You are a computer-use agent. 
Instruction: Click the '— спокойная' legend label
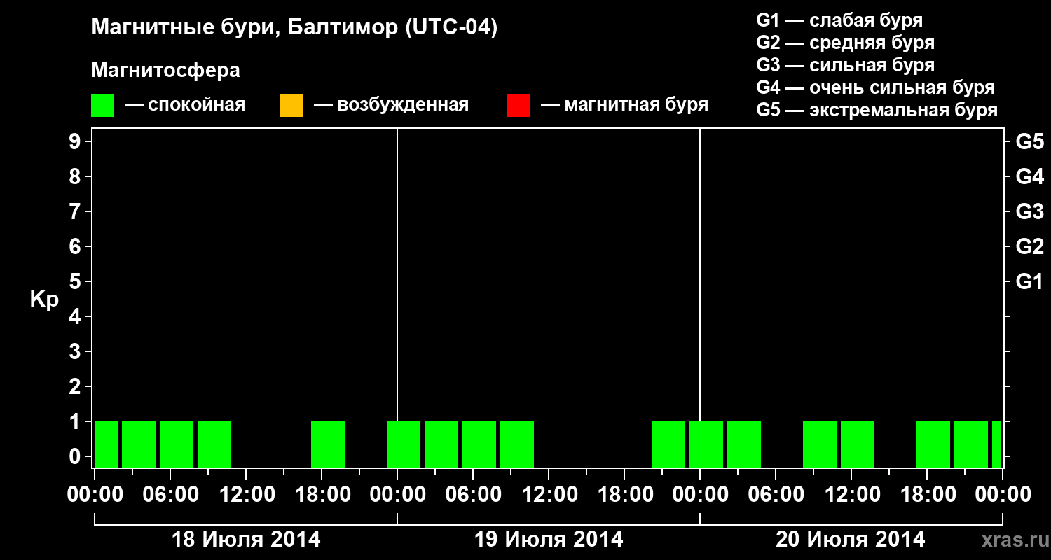click(x=185, y=105)
